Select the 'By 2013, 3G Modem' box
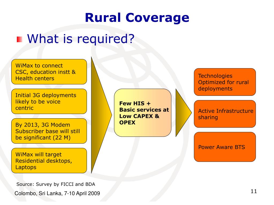The height and width of the screenshot is (205, 274). tap(49, 131)
